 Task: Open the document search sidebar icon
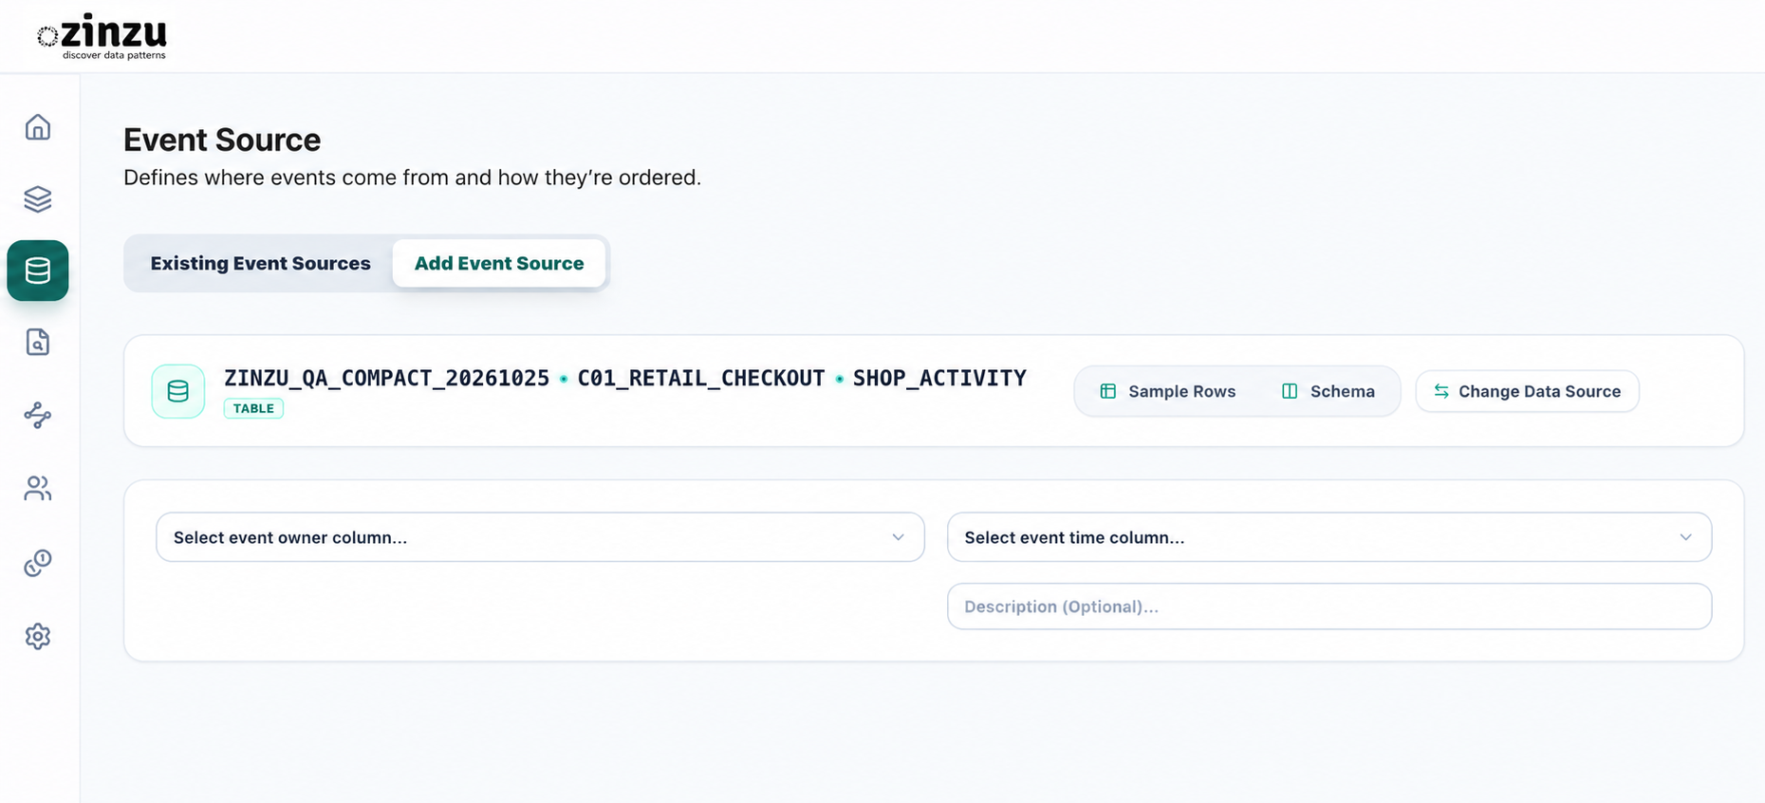[x=38, y=342]
